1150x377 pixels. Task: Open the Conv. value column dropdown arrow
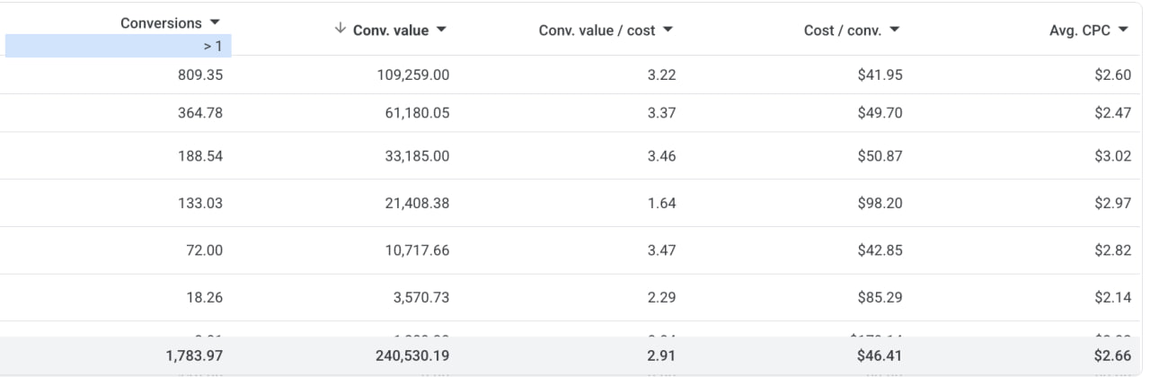[x=441, y=31]
